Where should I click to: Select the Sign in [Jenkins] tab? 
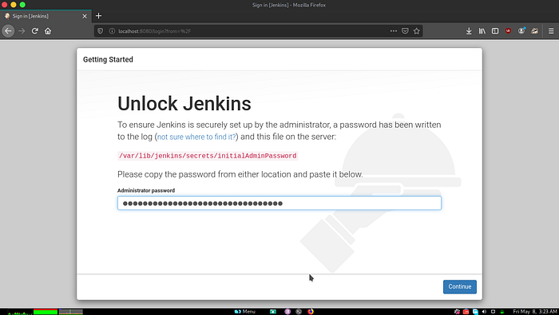[x=46, y=16]
